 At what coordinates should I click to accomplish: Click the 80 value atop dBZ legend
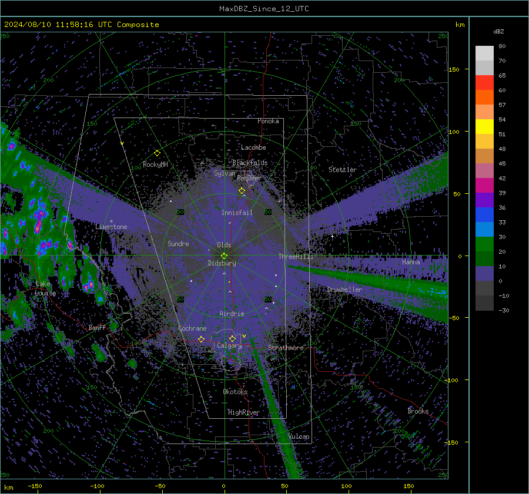pyautogui.click(x=502, y=46)
